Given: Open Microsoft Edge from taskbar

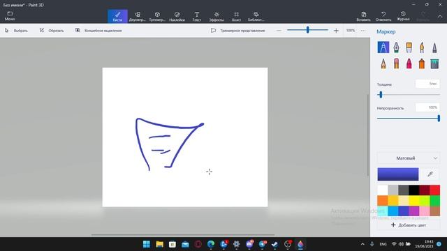Looking at the screenshot, I should [211, 244].
